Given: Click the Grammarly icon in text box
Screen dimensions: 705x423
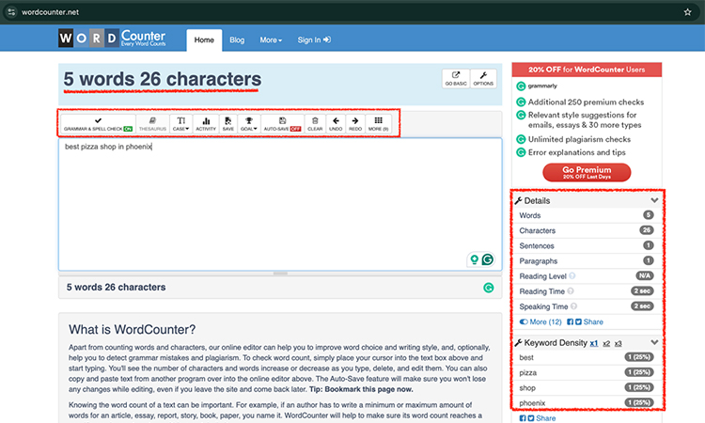Looking at the screenshot, I should tap(487, 259).
